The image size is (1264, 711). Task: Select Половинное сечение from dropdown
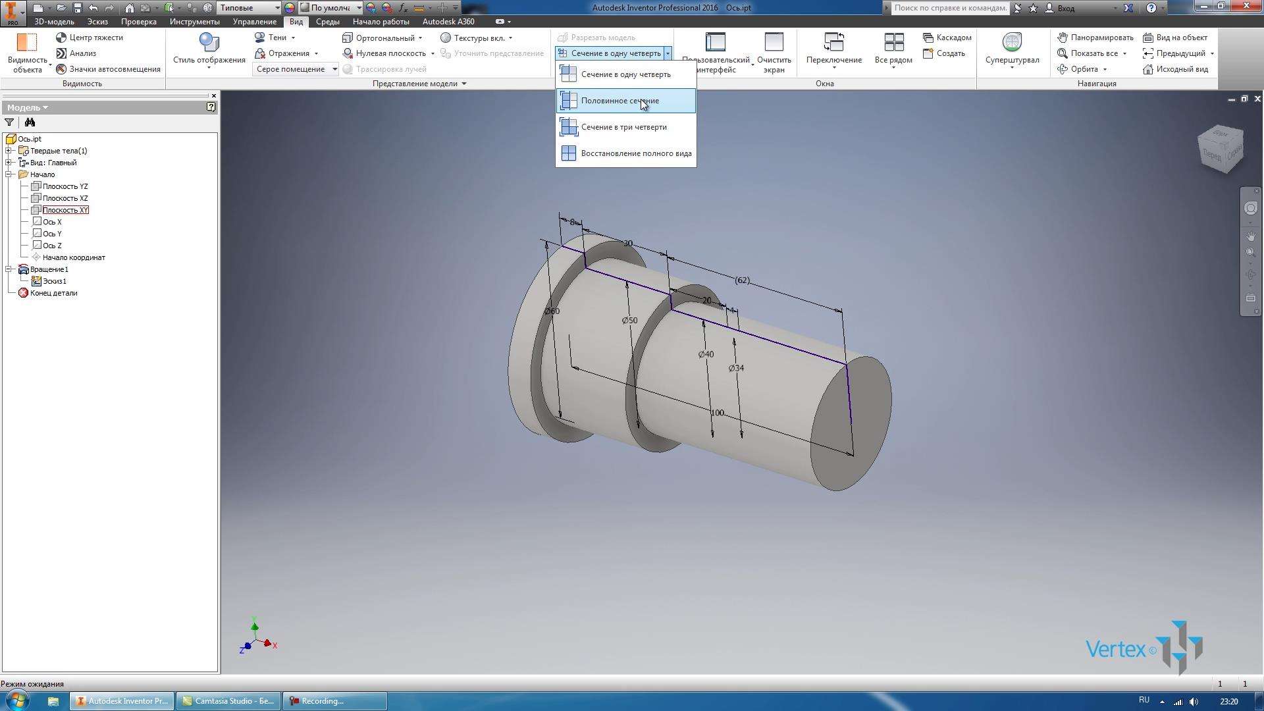tap(621, 100)
